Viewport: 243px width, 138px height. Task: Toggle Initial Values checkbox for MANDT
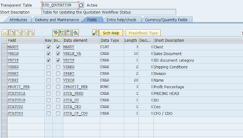click(58, 47)
